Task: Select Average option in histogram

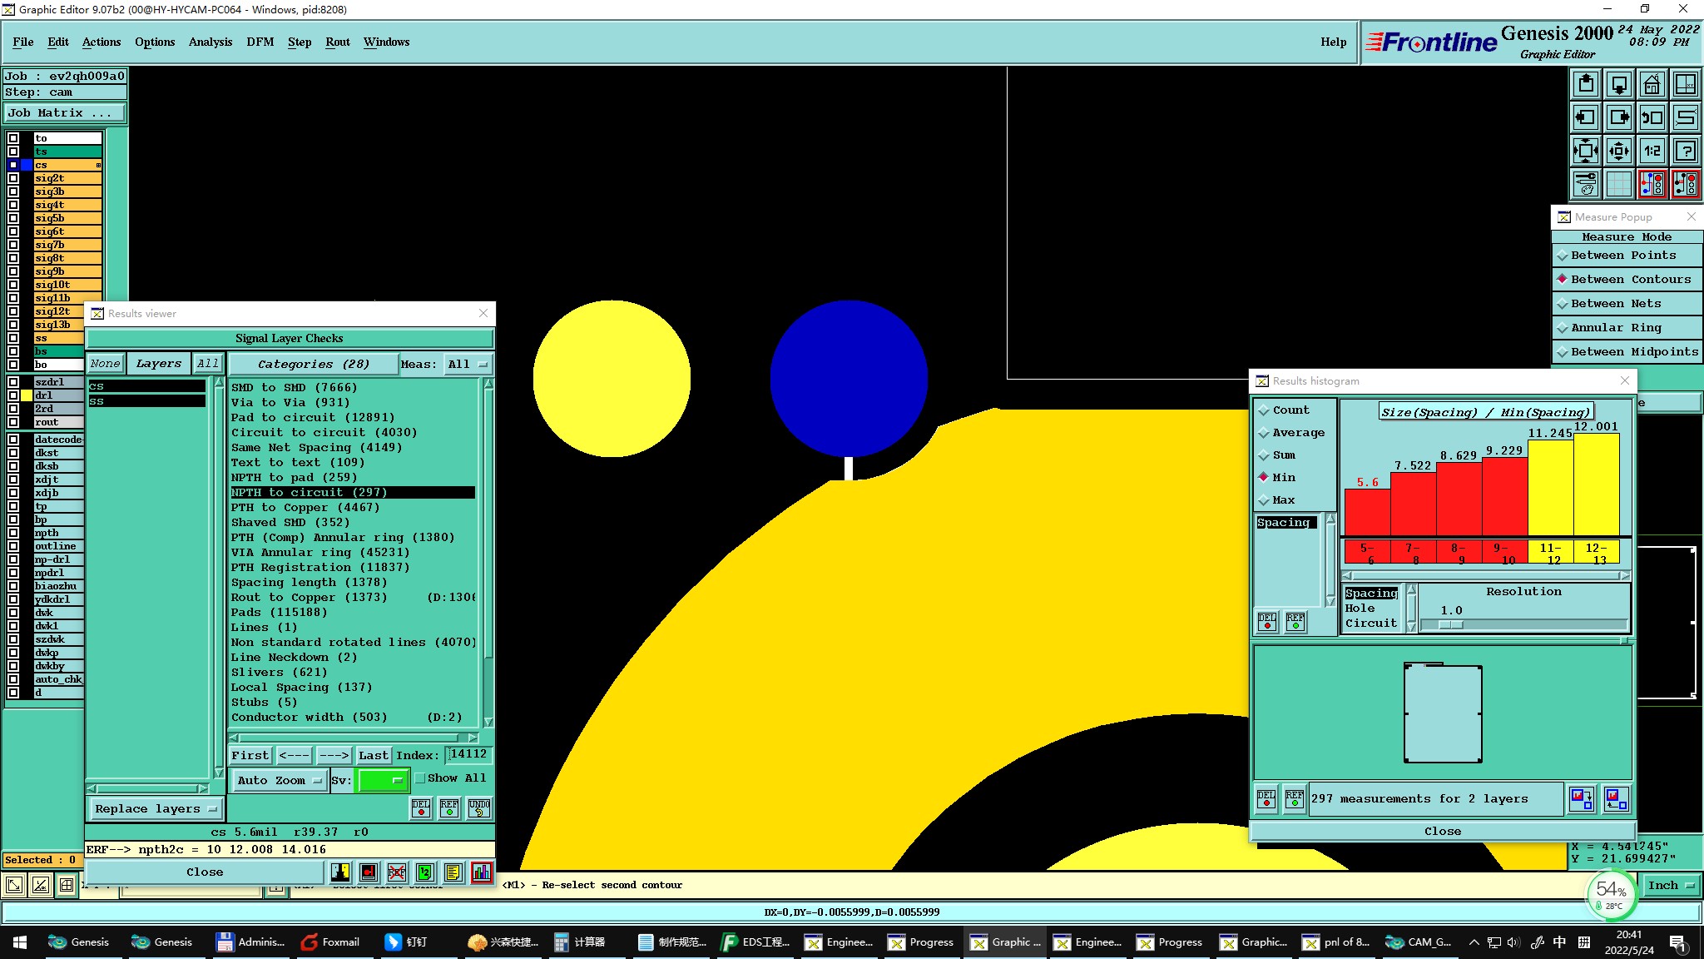Action: (1297, 433)
